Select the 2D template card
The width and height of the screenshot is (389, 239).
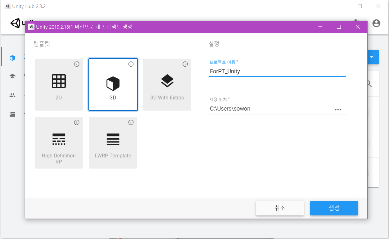59,84
